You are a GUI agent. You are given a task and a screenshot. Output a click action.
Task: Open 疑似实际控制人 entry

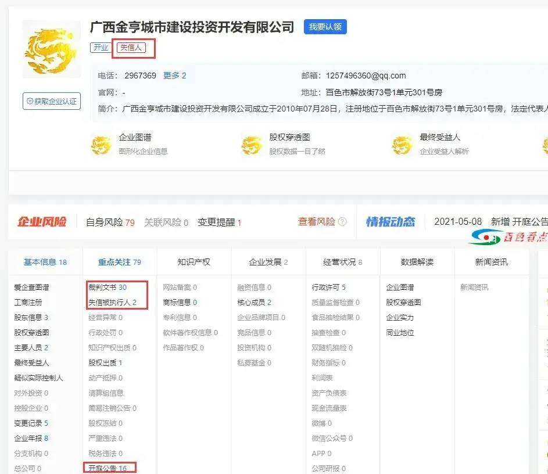[x=38, y=378]
